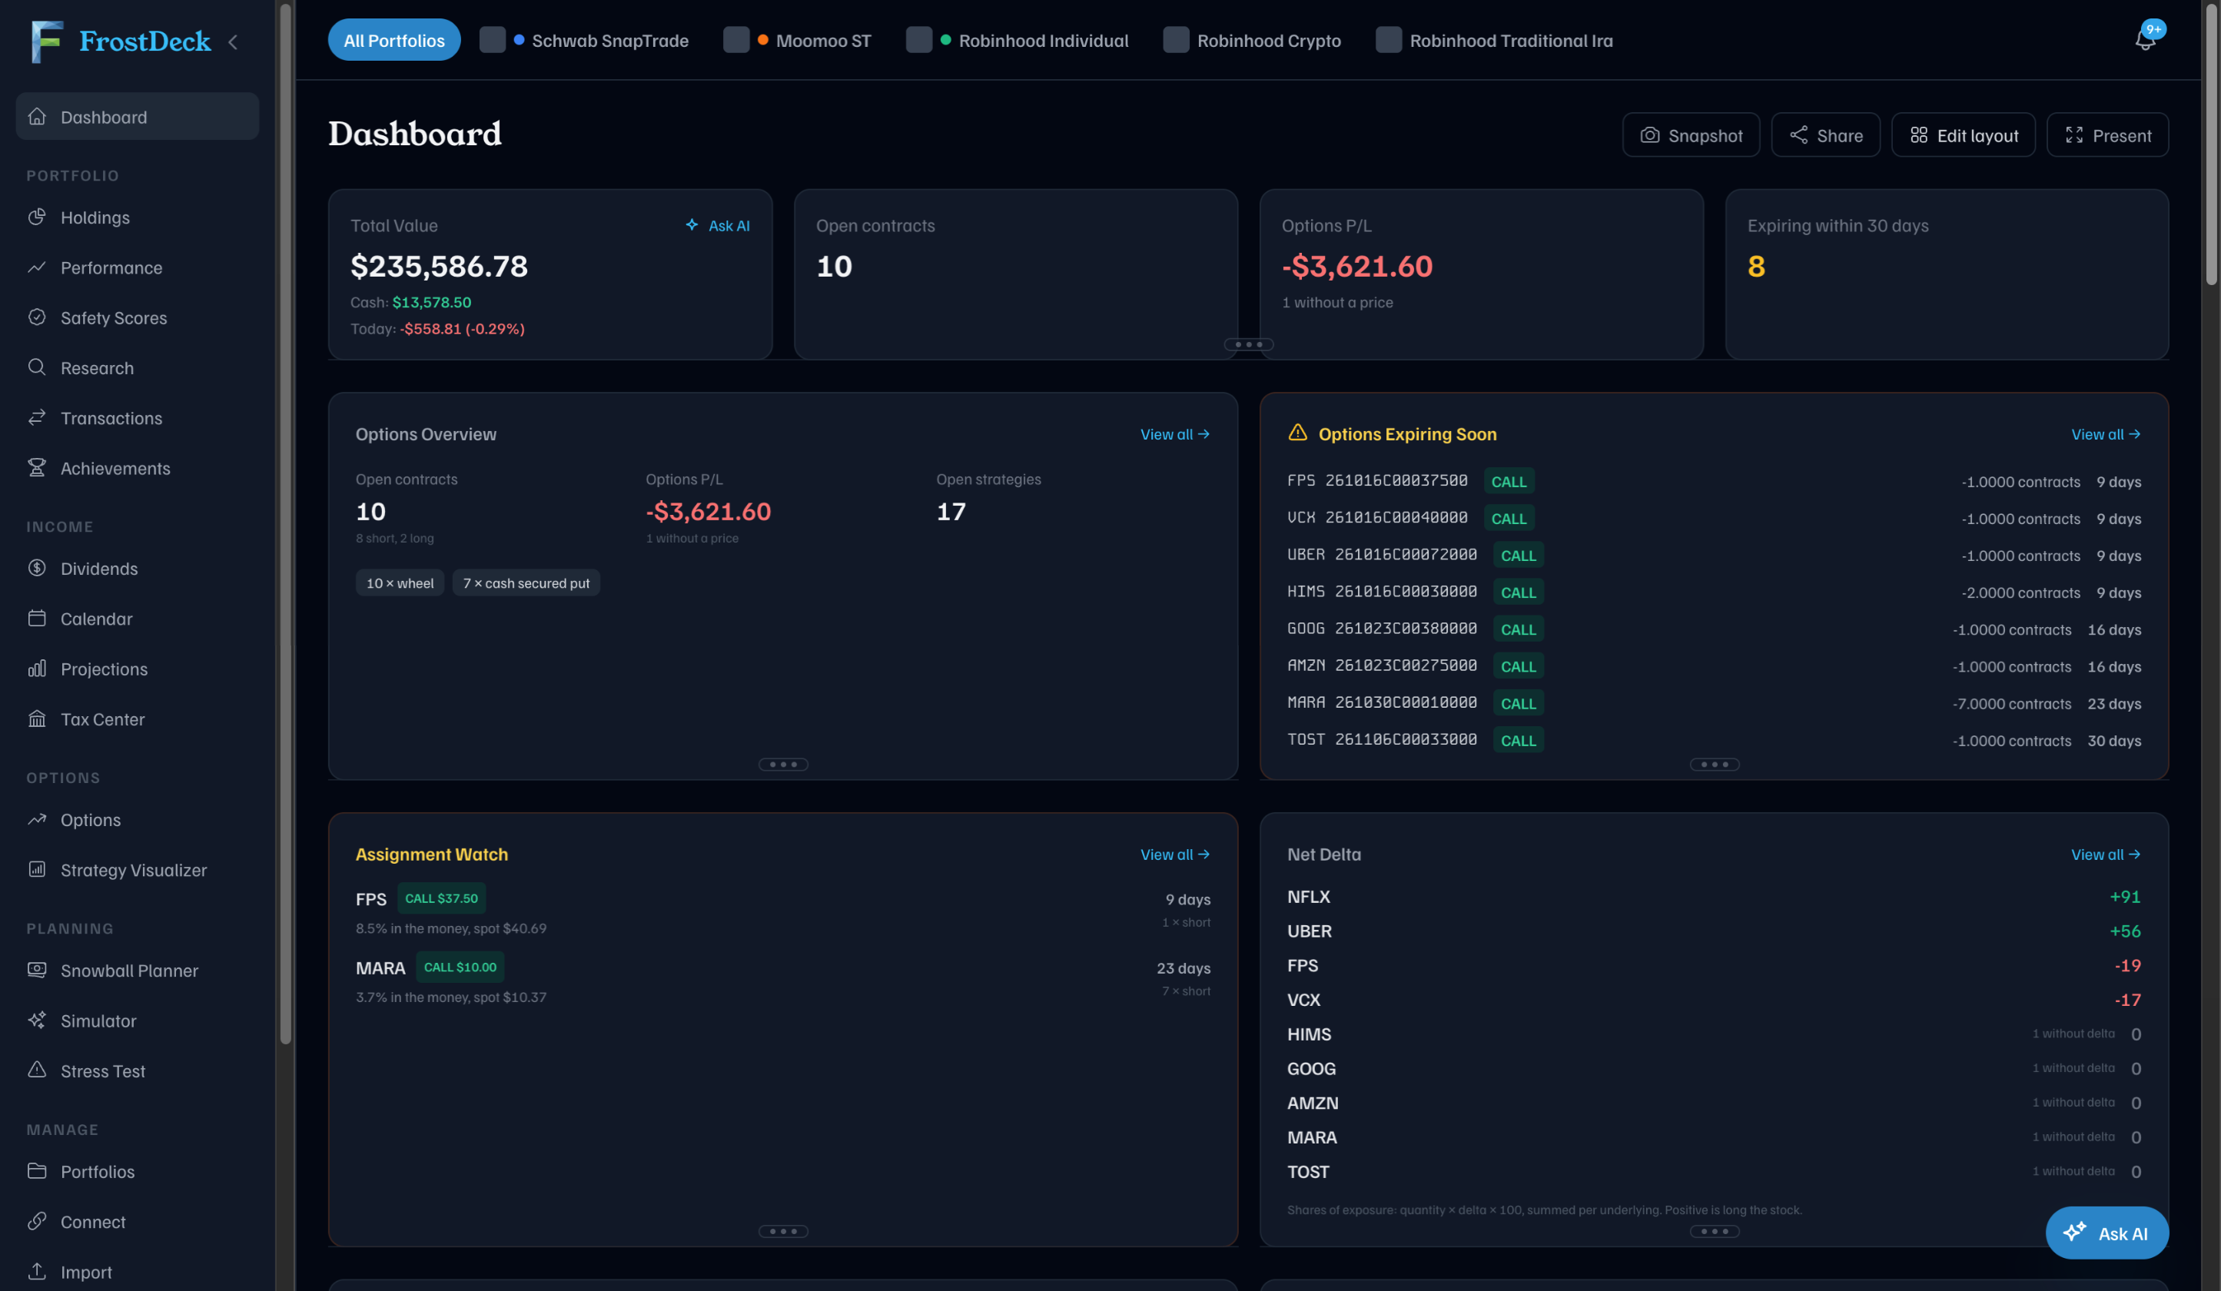Click the Portfolios folder icon

coord(37,1171)
